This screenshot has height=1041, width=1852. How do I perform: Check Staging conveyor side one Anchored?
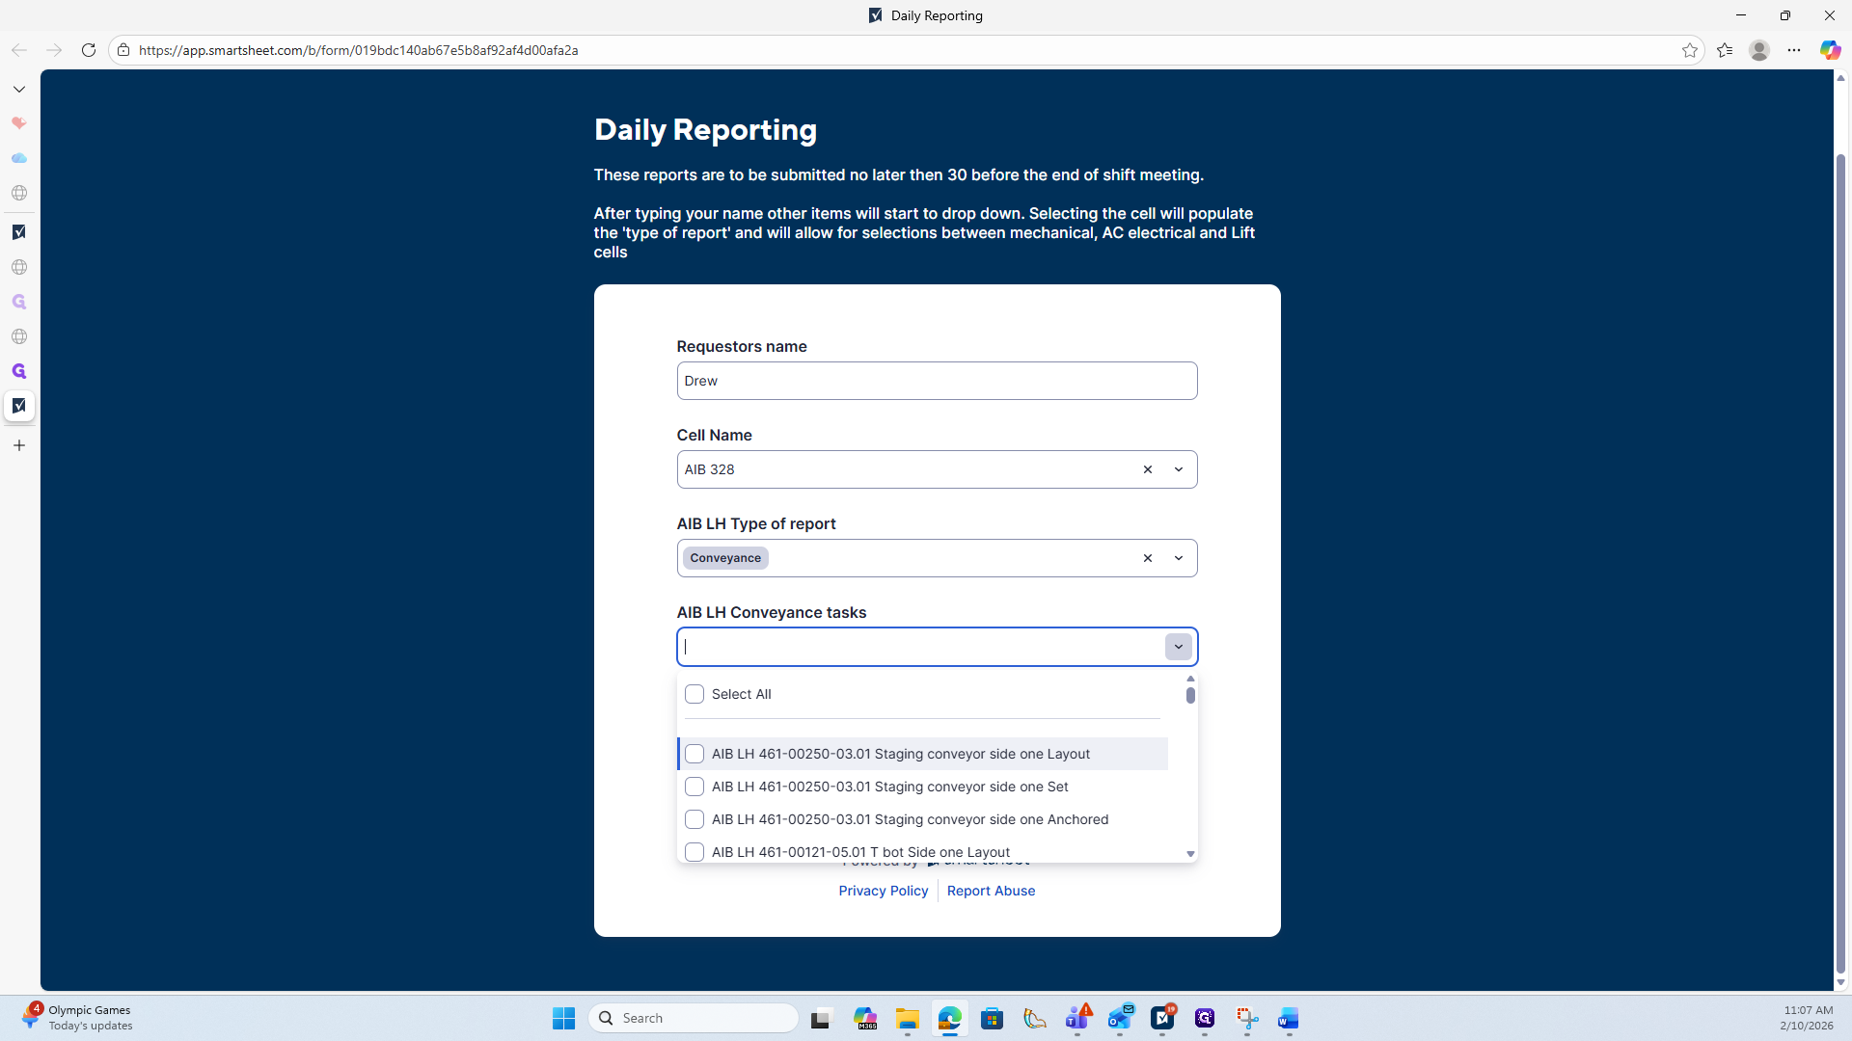pyautogui.click(x=694, y=819)
